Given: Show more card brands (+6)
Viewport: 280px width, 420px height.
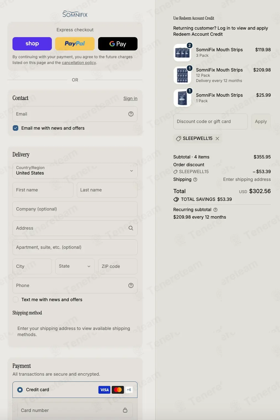Looking at the screenshot, I should [x=129, y=390].
